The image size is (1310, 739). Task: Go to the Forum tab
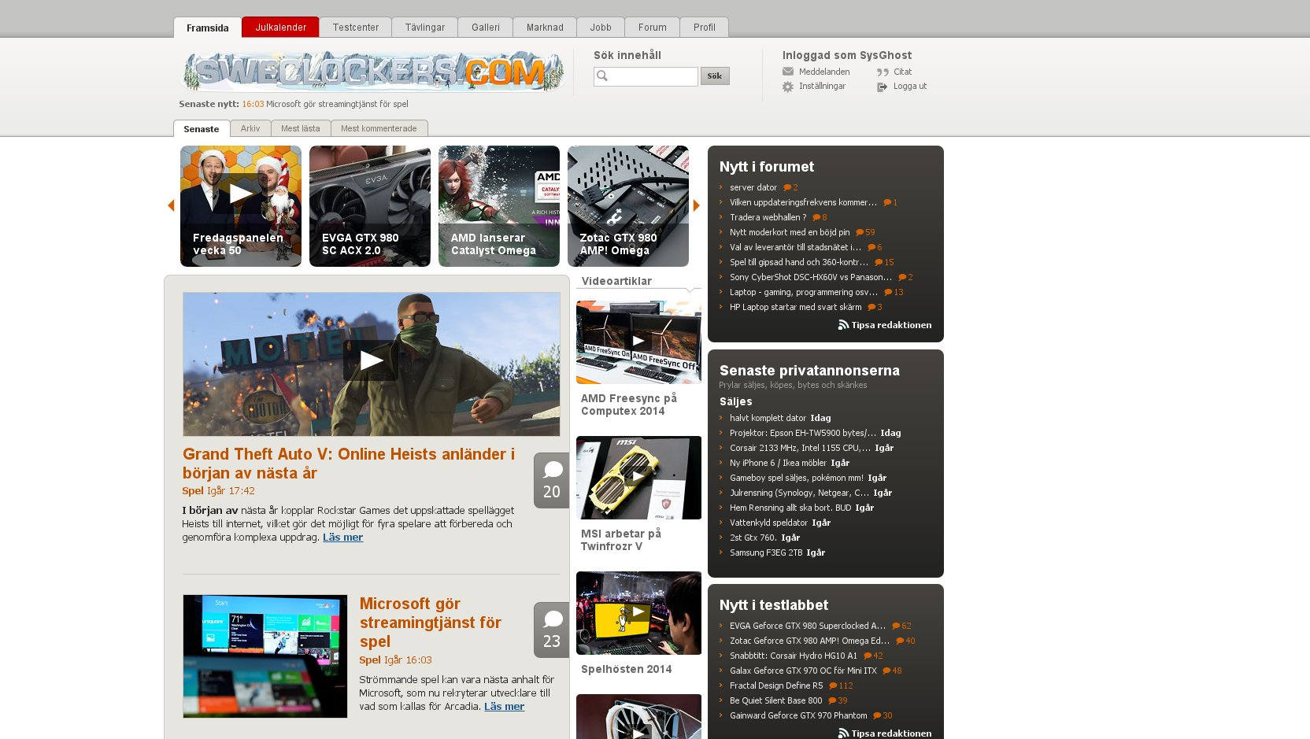point(652,28)
